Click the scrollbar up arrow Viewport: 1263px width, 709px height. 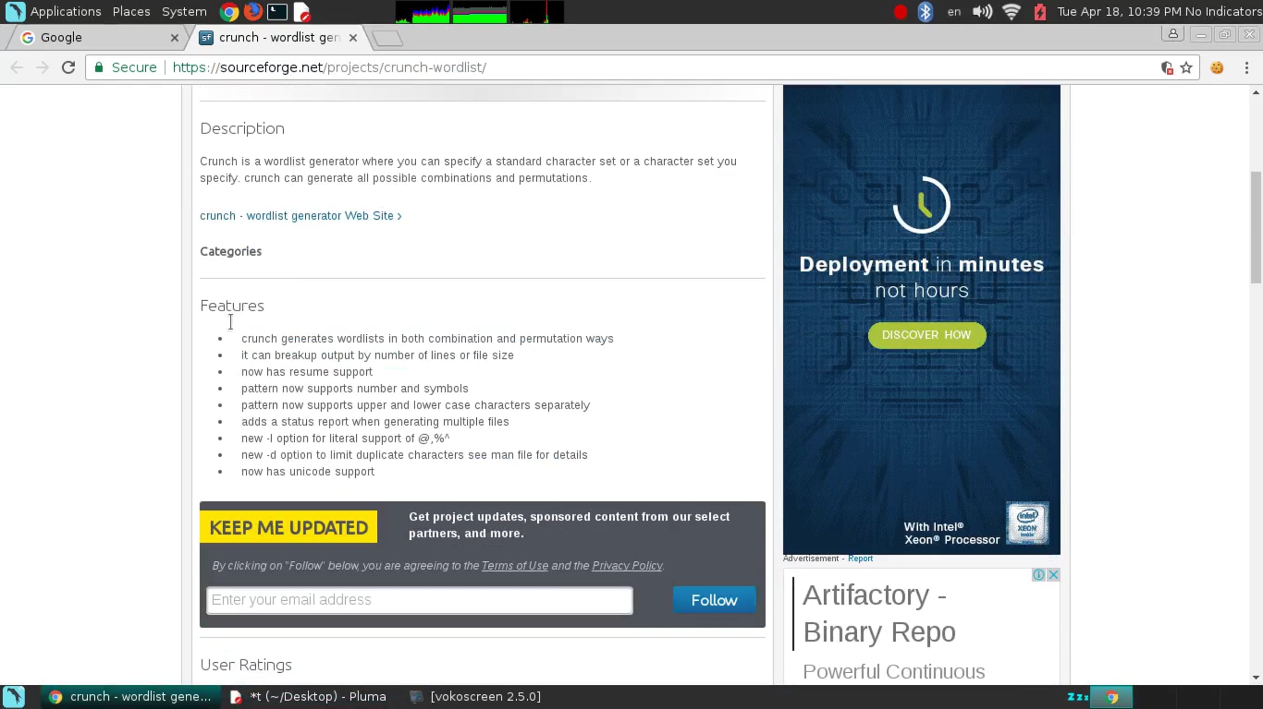coord(1256,93)
